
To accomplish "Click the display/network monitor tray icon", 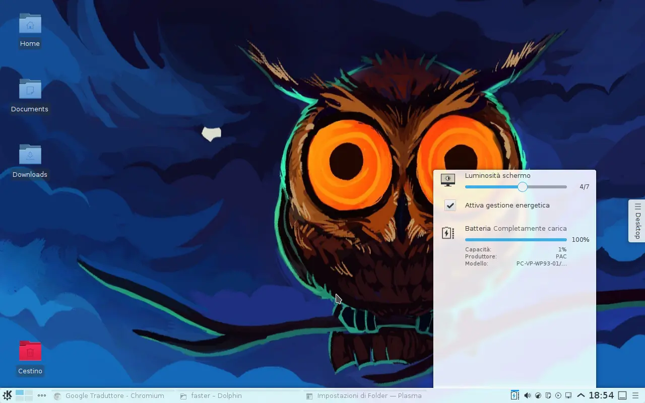I will (568, 395).
